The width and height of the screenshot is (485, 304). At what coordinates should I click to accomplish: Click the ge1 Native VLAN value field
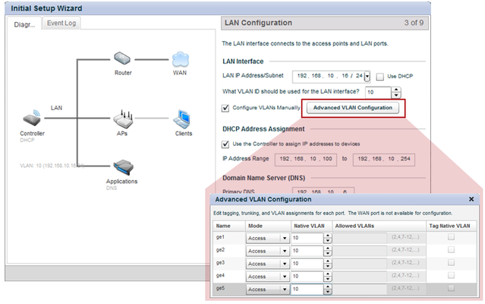coord(307,238)
